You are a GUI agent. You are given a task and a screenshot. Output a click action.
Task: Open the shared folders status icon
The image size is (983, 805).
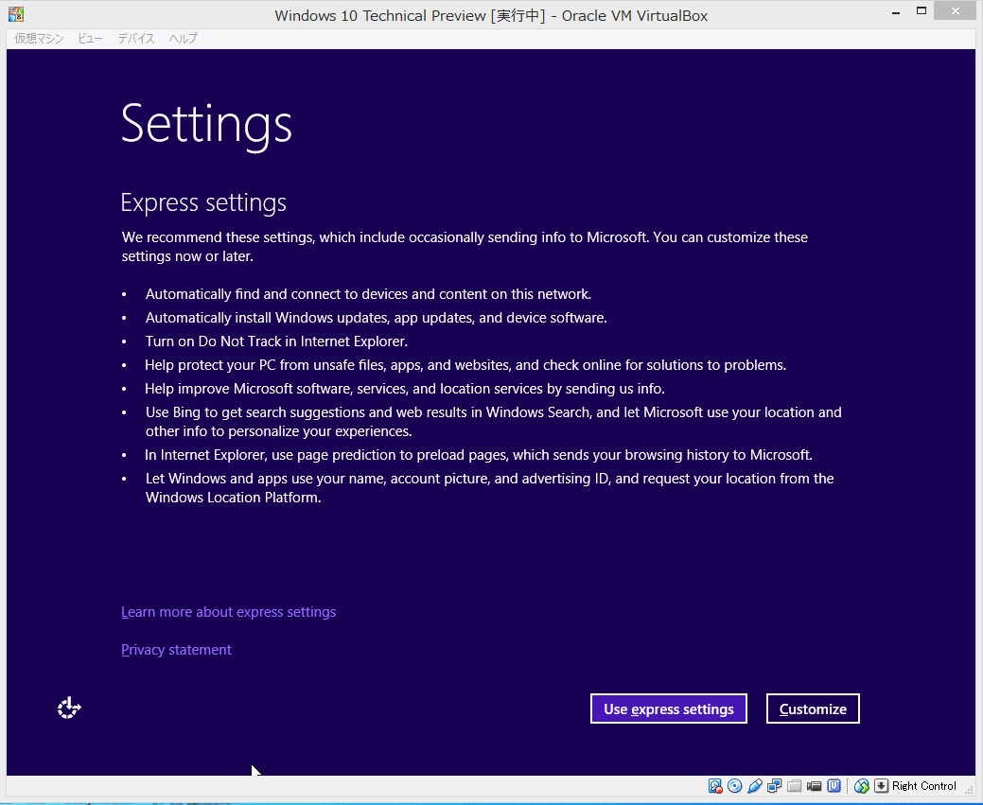[795, 785]
